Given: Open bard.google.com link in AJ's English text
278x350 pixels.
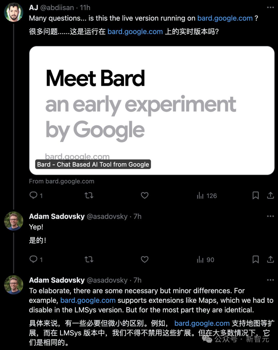Looking at the screenshot, I should click(225, 18).
